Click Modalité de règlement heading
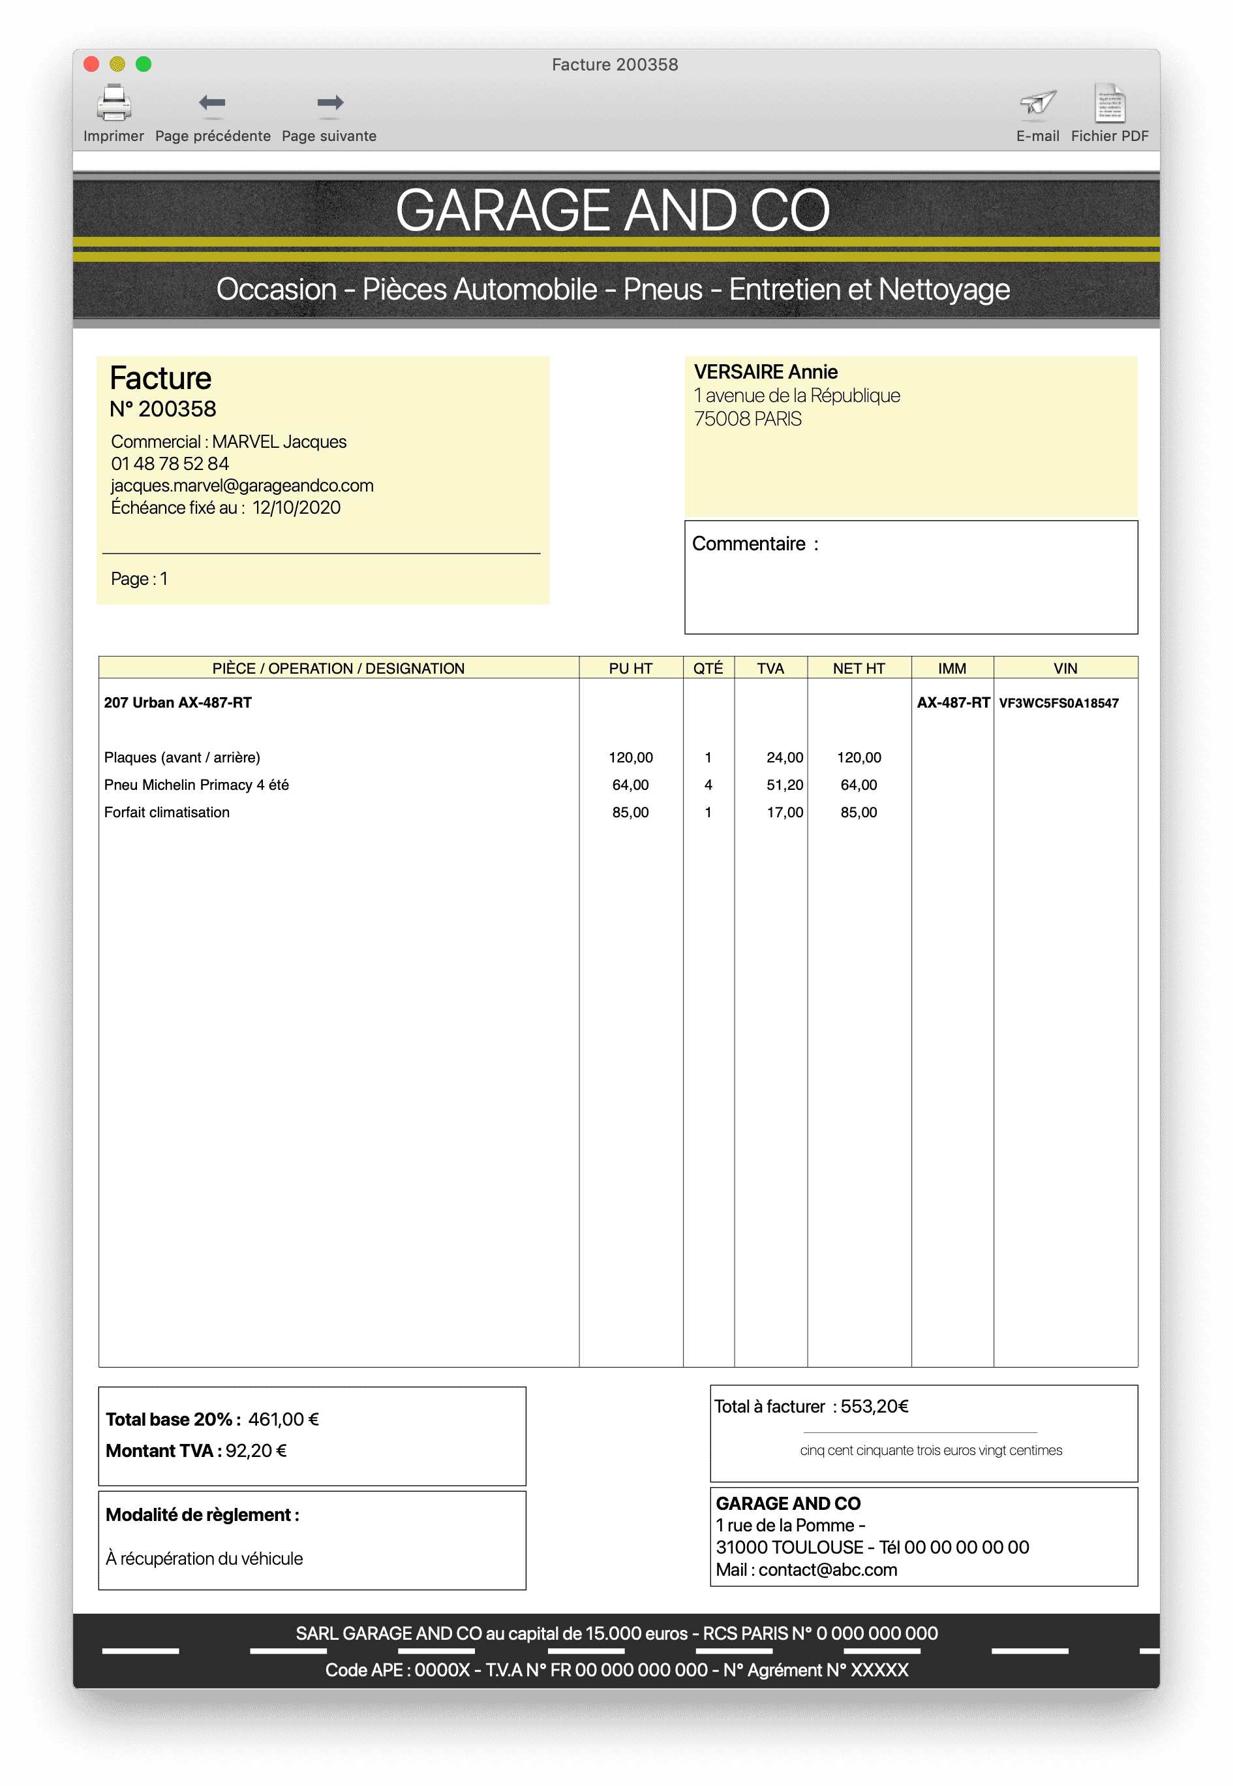 (202, 1514)
